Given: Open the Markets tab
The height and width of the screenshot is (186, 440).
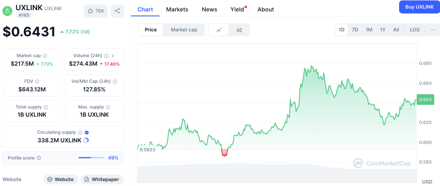Looking at the screenshot, I should [177, 9].
